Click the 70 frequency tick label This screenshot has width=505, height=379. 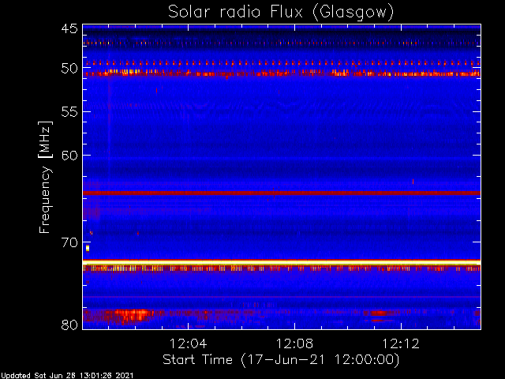[69, 242]
